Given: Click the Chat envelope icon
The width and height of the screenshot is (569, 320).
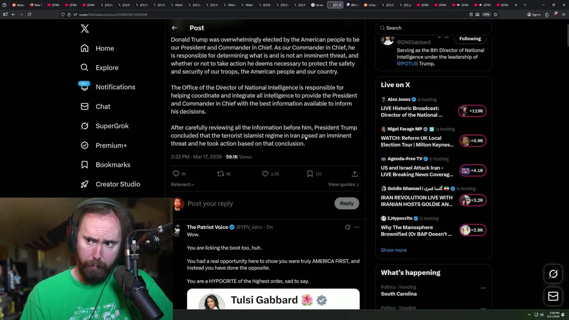Looking at the screenshot, I should click(x=84, y=107).
